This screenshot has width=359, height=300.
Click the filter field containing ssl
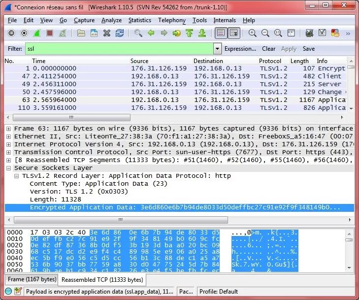[x=119, y=49]
